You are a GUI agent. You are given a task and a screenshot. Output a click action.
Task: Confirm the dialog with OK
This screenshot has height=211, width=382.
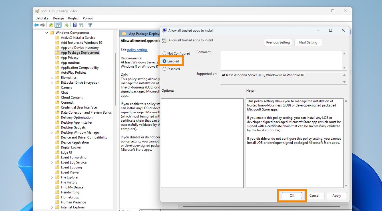[x=292, y=196]
